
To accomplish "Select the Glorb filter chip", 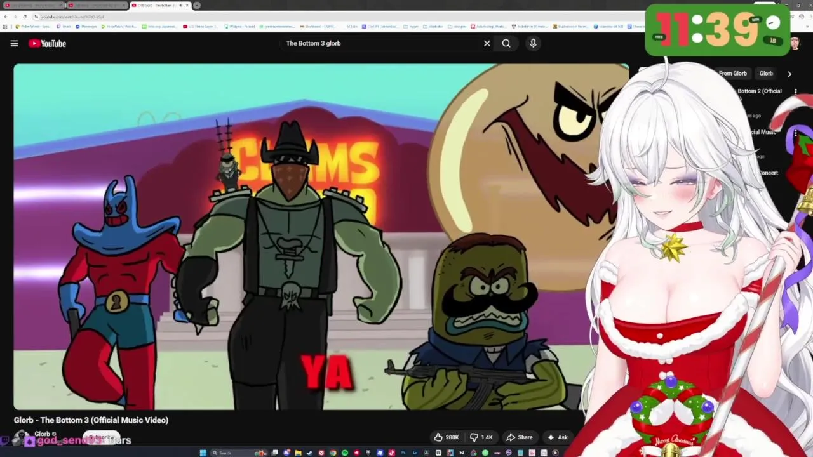I will pos(766,74).
